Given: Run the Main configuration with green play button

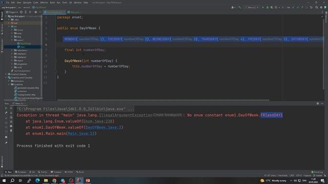Looking at the screenshot, I should (x=263, y=7).
